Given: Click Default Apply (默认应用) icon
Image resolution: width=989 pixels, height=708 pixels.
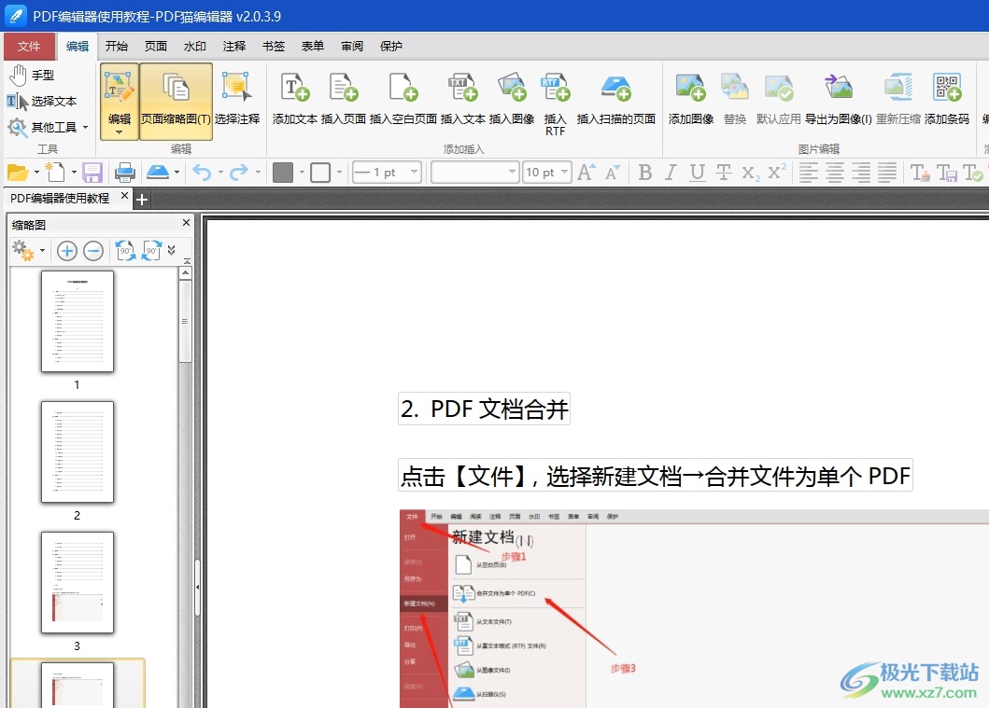Looking at the screenshot, I should click(x=778, y=98).
